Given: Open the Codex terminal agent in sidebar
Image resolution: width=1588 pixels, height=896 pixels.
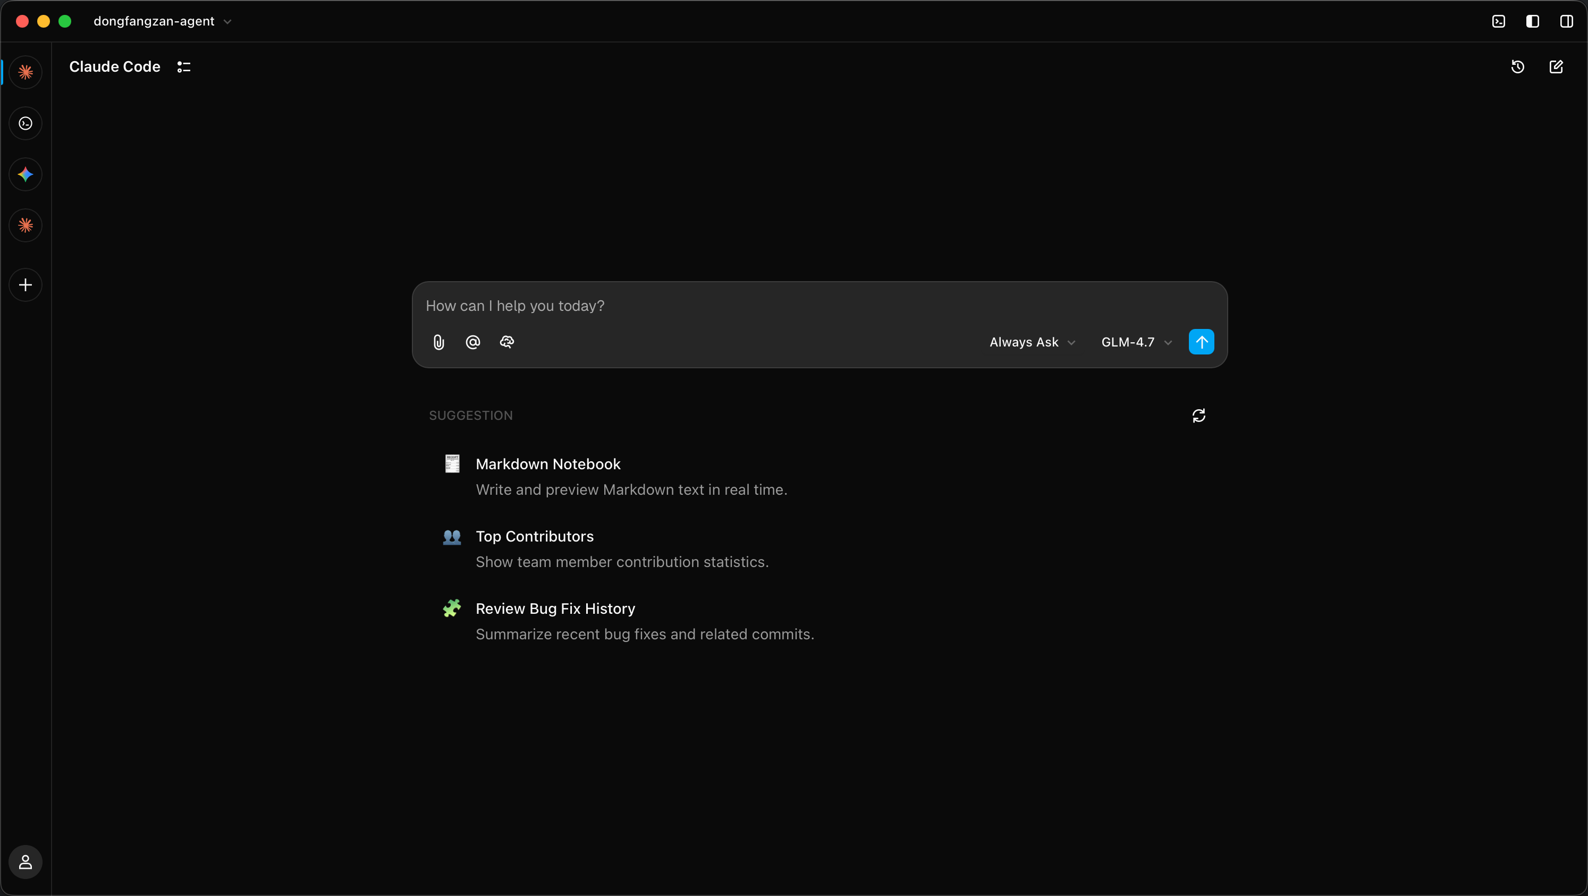Looking at the screenshot, I should click(x=26, y=124).
